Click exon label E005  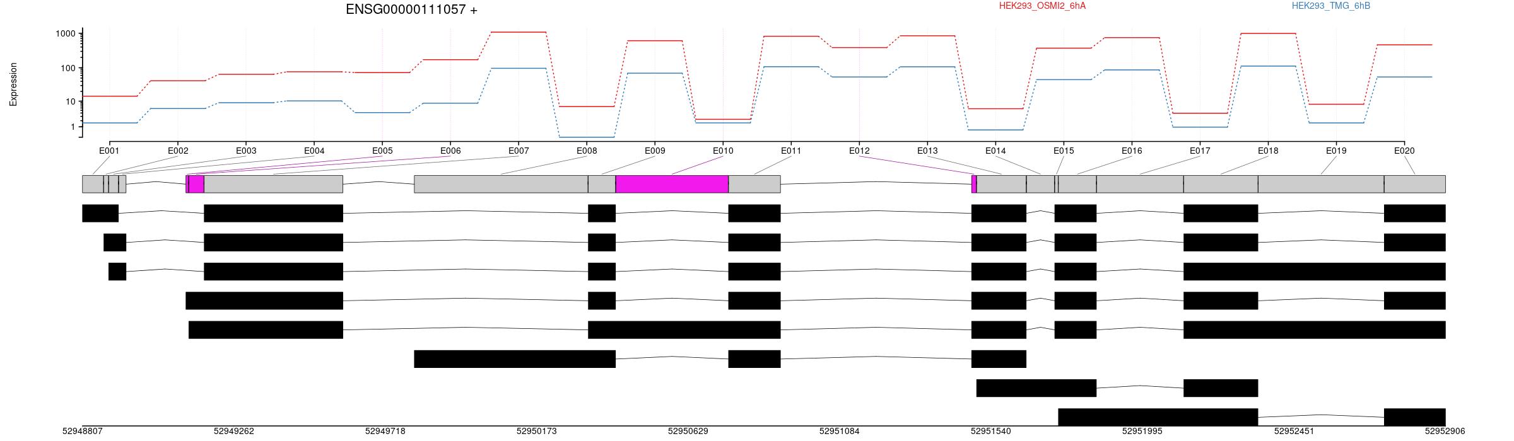pos(382,151)
